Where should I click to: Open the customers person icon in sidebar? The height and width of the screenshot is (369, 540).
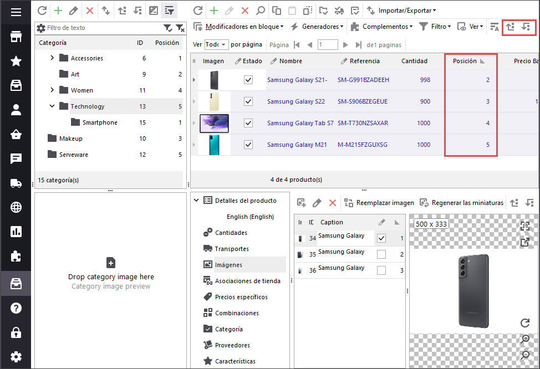coord(16,110)
